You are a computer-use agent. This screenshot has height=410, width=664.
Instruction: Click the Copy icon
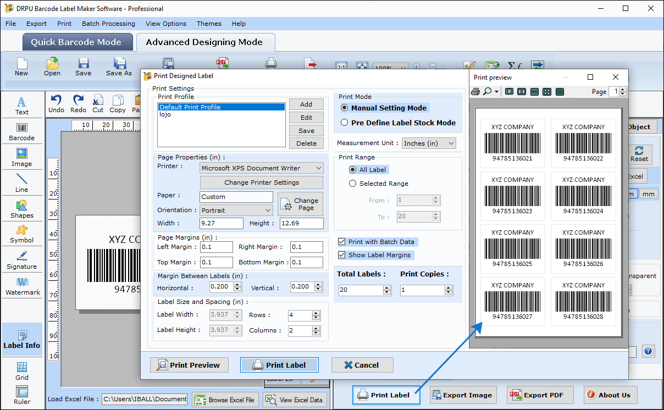pyautogui.click(x=118, y=100)
